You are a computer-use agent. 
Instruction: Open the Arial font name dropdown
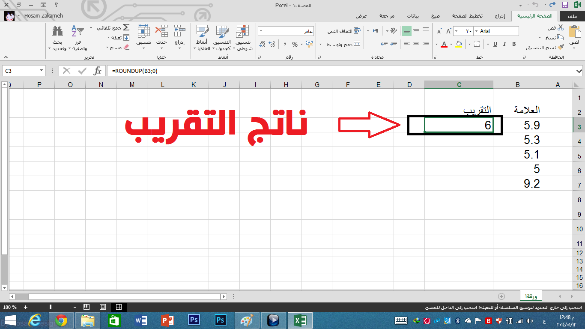[475, 31]
